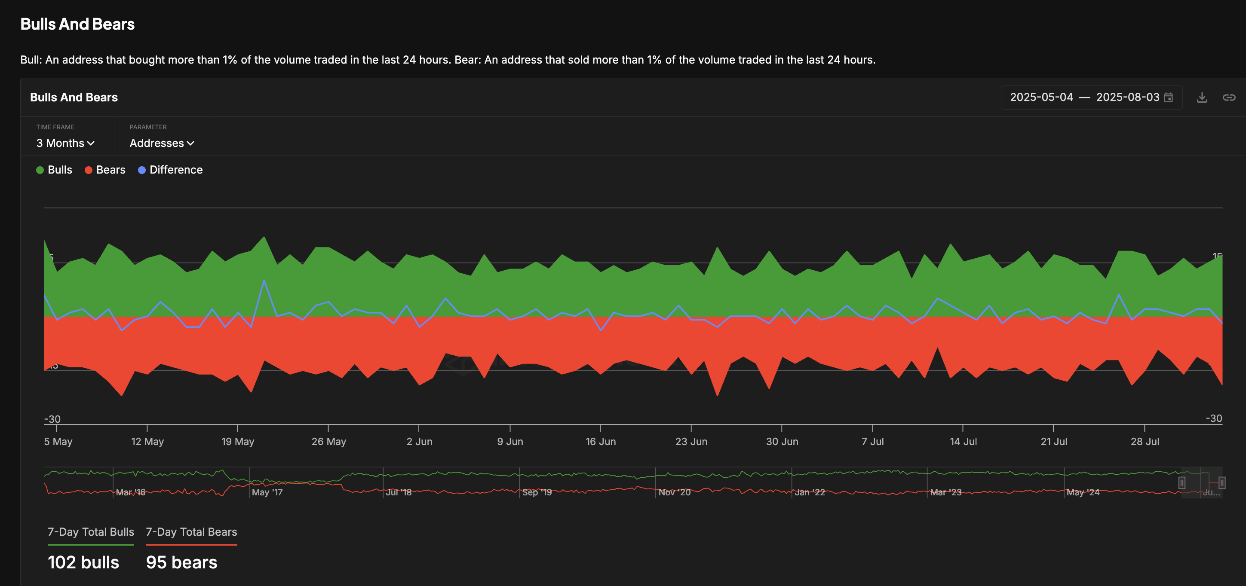Click the left minimap brush handle
Viewport: 1246px width, 586px height.
[1182, 483]
